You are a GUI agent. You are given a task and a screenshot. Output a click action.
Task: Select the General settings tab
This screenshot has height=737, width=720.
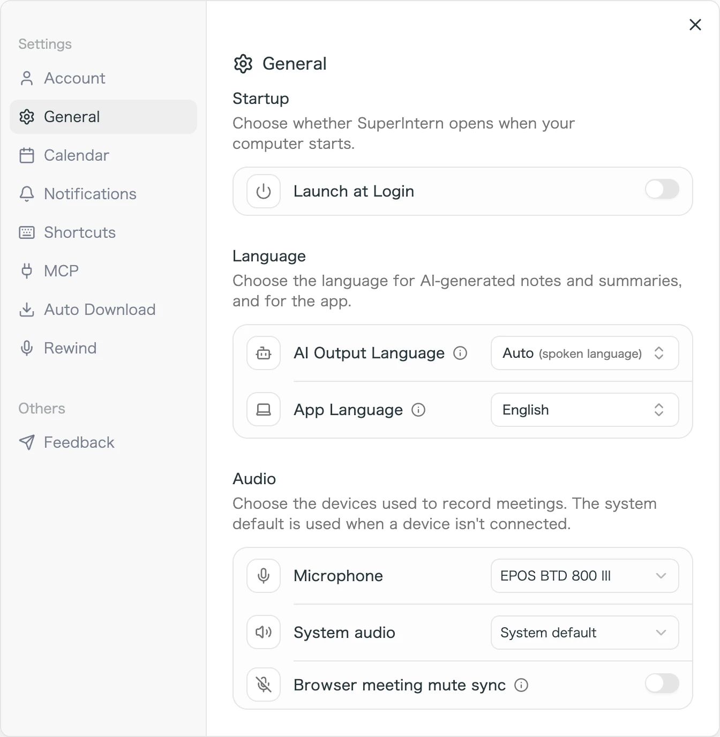point(103,117)
